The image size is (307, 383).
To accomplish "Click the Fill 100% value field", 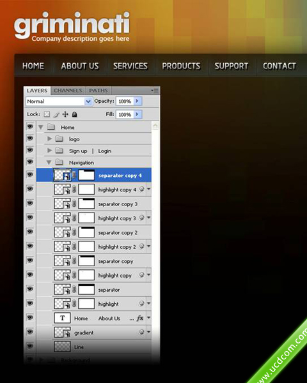I will pyautogui.click(x=125, y=114).
